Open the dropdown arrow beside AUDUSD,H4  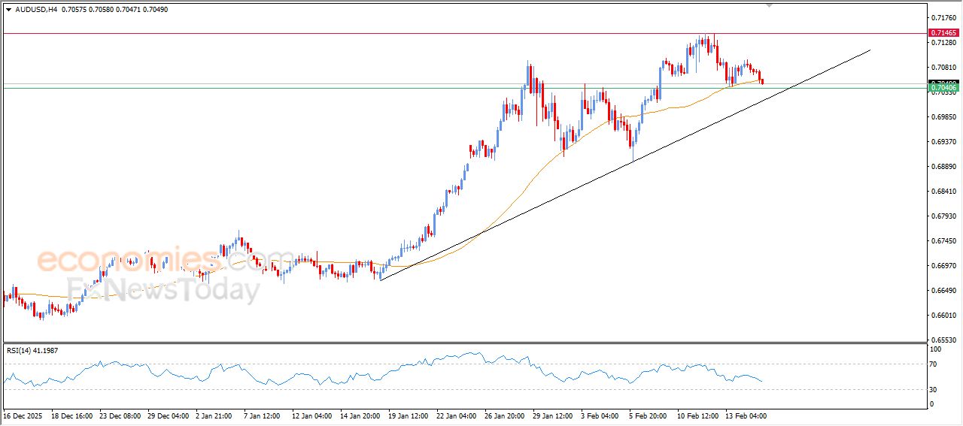tap(8, 9)
